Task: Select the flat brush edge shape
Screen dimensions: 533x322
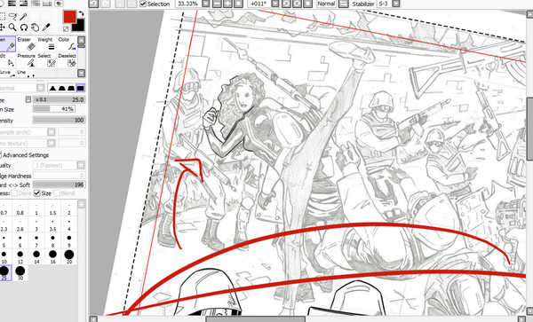Action: tap(80, 88)
